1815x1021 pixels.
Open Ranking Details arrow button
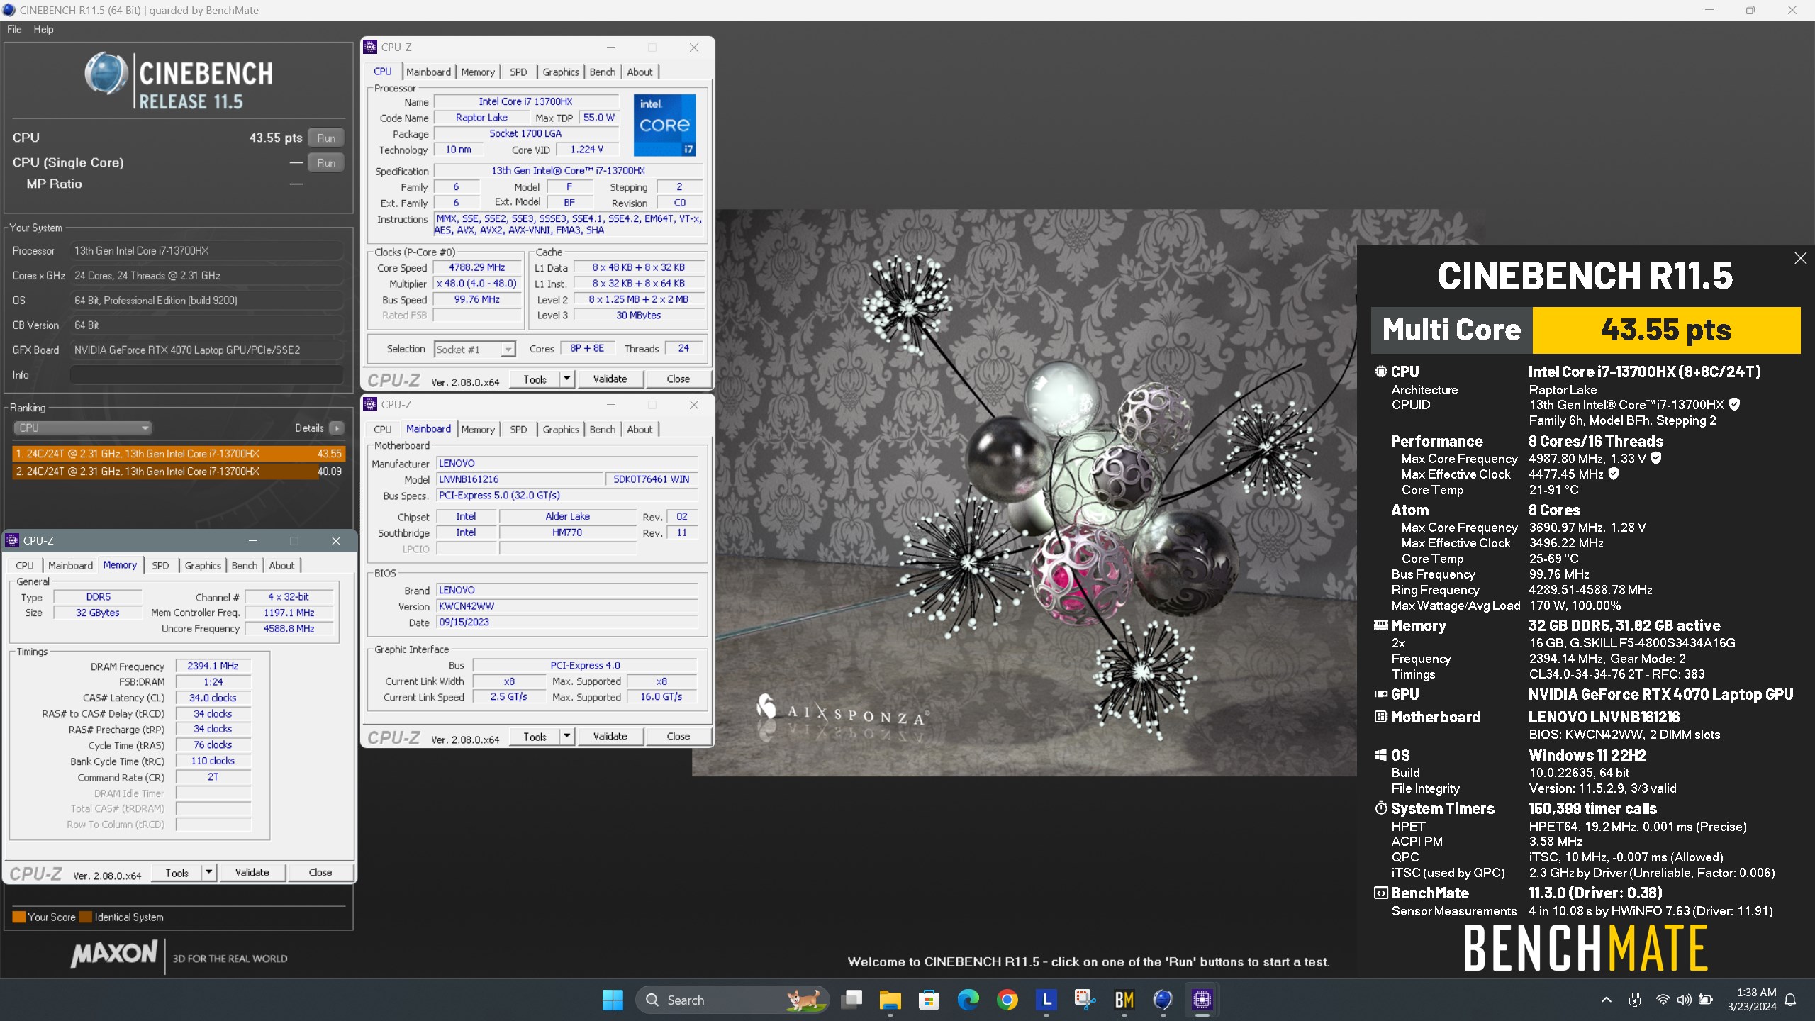point(337,428)
